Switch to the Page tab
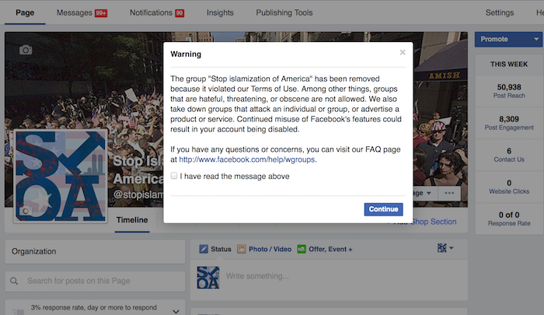 [x=25, y=13]
